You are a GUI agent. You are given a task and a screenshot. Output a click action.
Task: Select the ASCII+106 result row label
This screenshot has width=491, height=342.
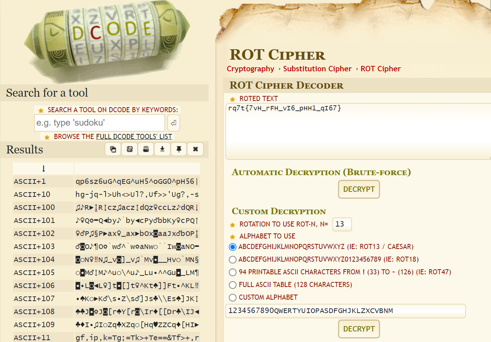34,286
